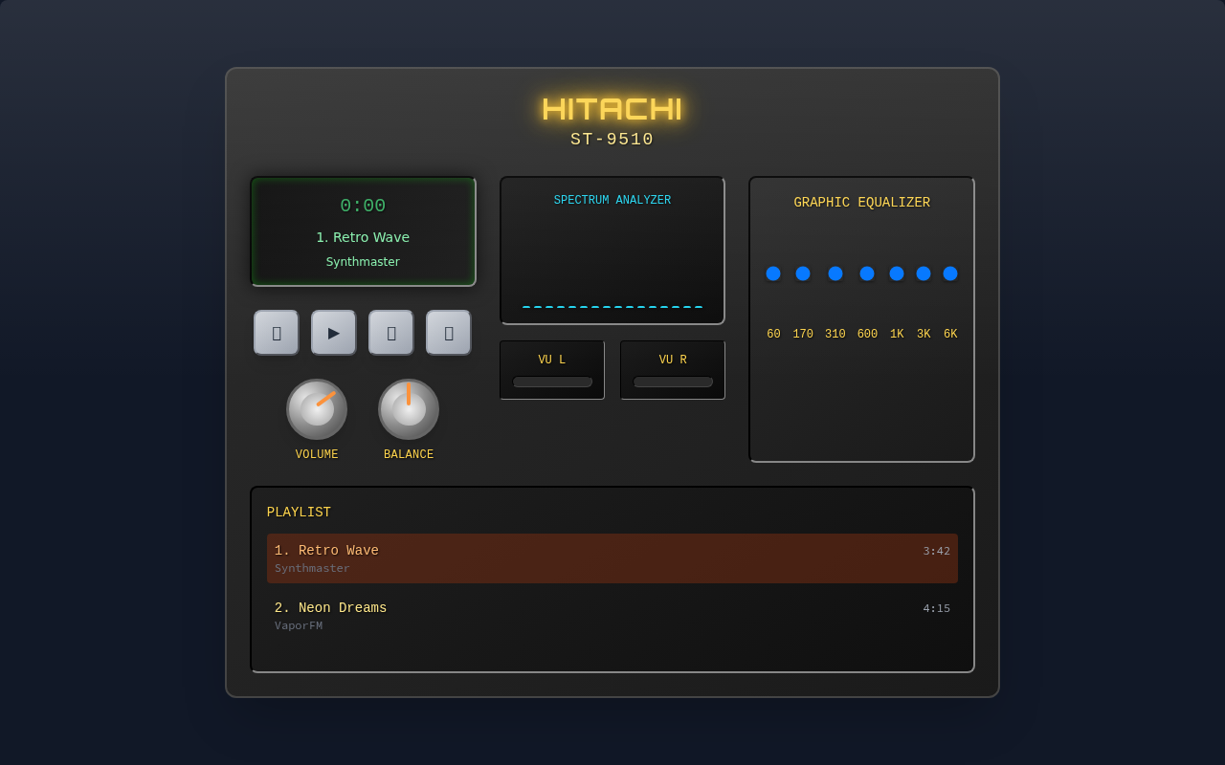Viewport: 1225px width, 765px height.
Task: Click the stop icon next to Play
Action: pos(390,332)
